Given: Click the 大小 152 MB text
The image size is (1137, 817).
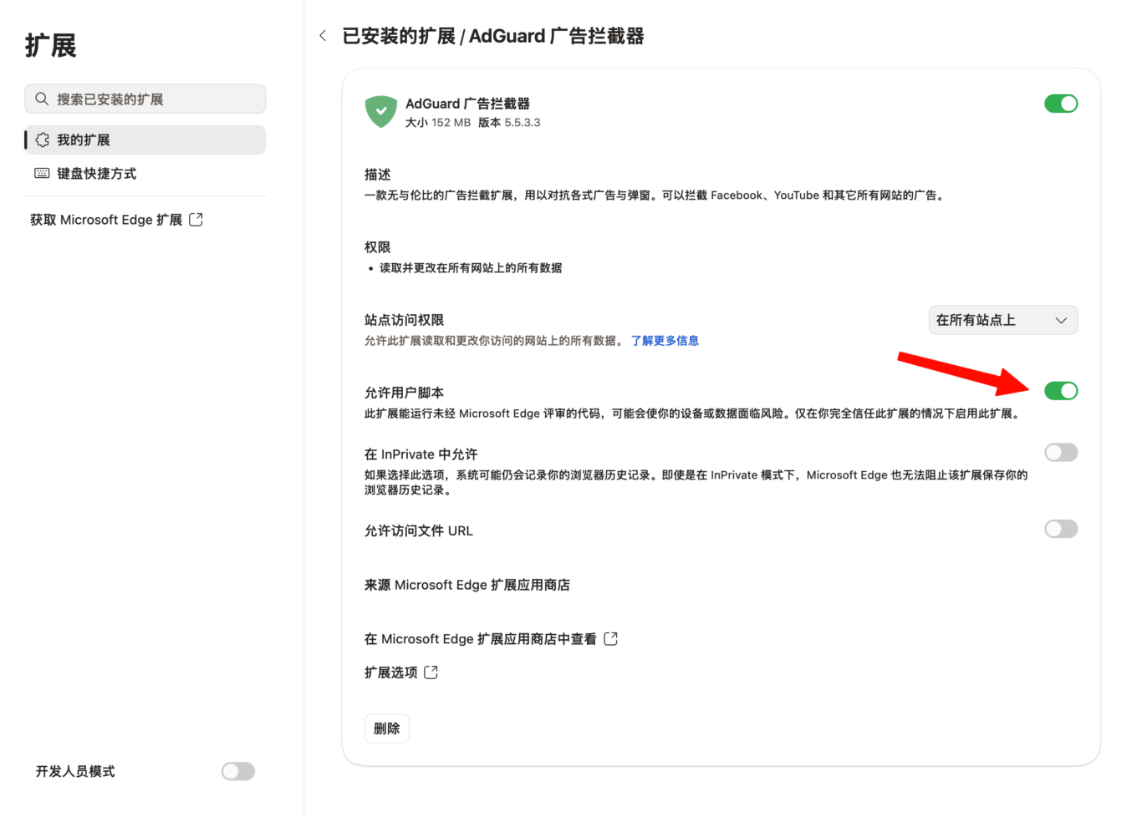Looking at the screenshot, I should pos(438,123).
